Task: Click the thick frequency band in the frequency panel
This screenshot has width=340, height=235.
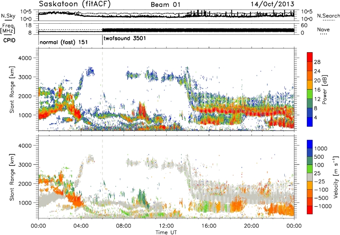Action: pos(198,30)
